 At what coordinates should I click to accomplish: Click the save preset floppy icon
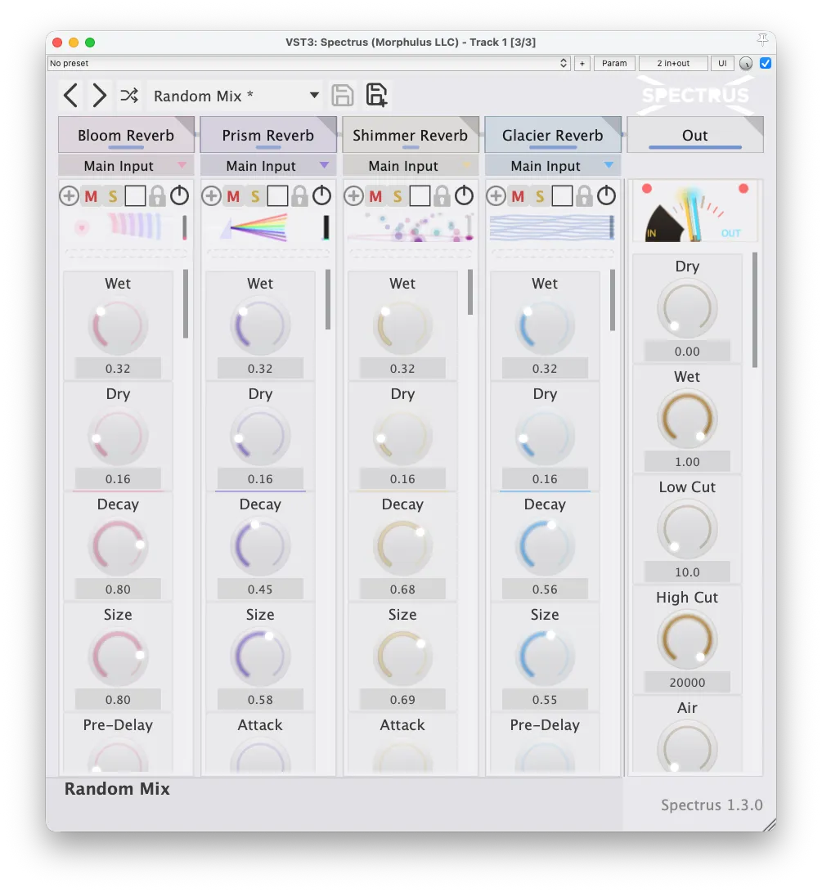click(342, 95)
